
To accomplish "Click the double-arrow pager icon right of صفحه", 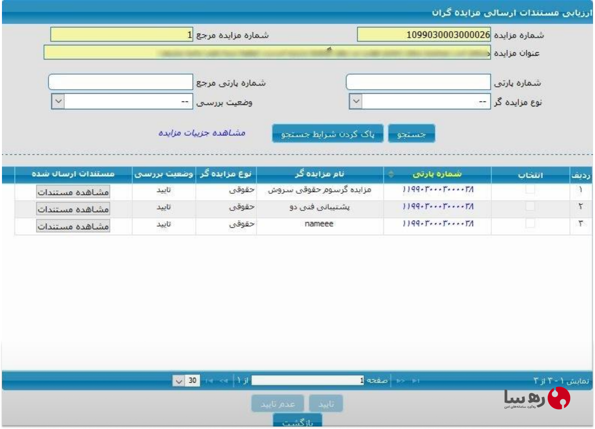I will coord(400,380).
